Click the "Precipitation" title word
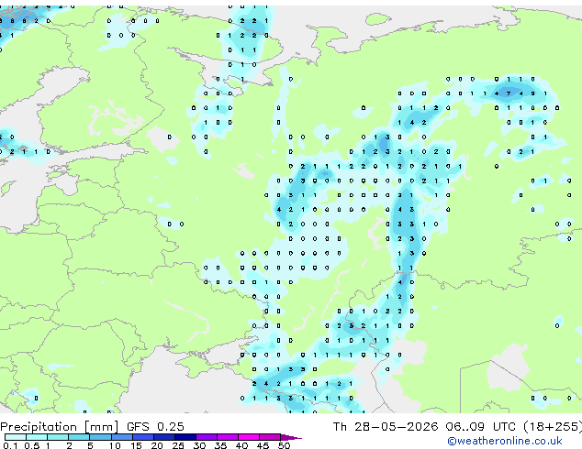 click(39, 427)
